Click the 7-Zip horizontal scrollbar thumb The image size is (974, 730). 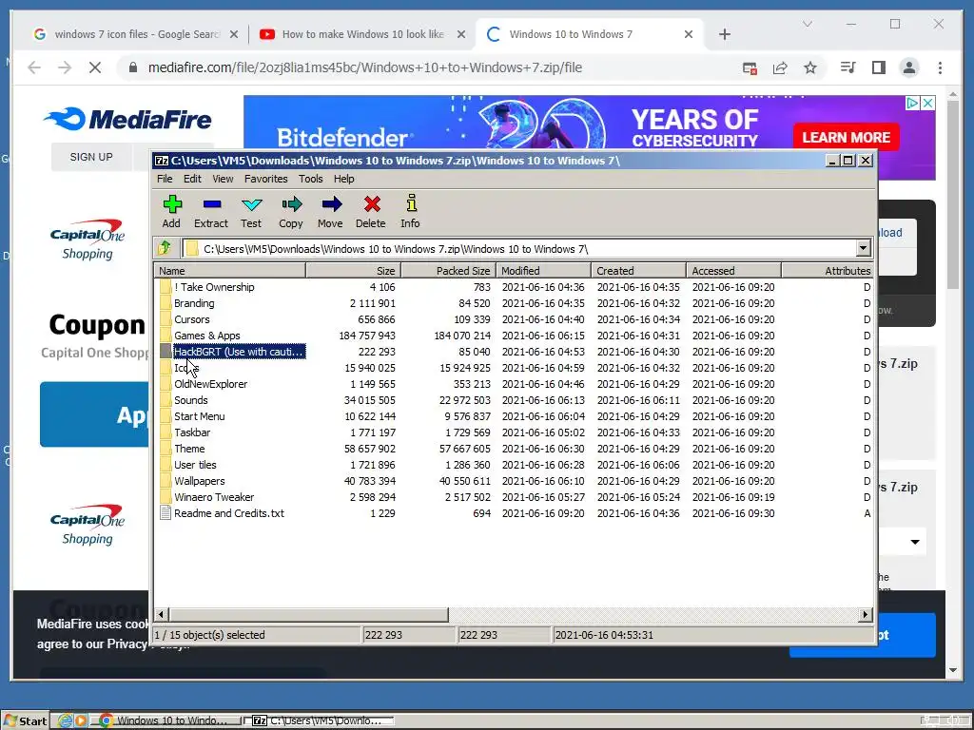(x=308, y=615)
